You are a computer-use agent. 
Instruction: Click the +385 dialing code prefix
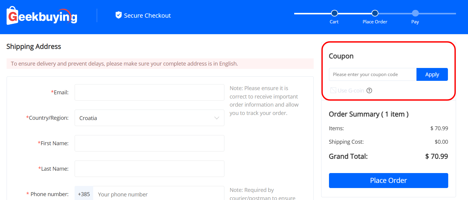(x=84, y=194)
